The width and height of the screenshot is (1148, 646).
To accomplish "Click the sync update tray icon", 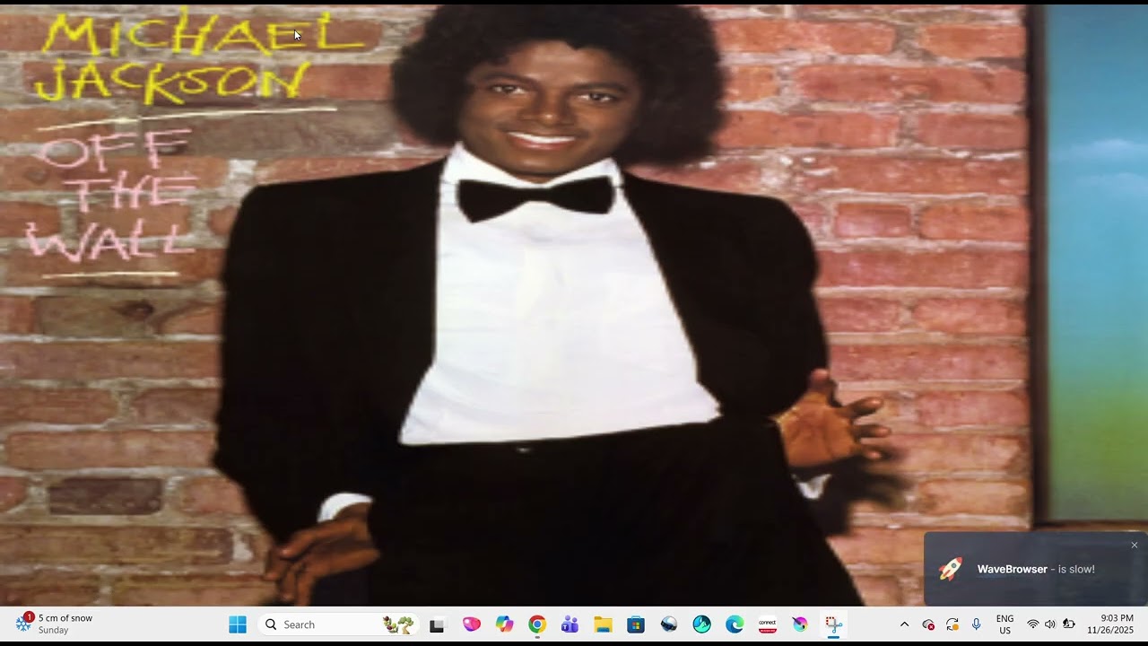I will coord(952,624).
